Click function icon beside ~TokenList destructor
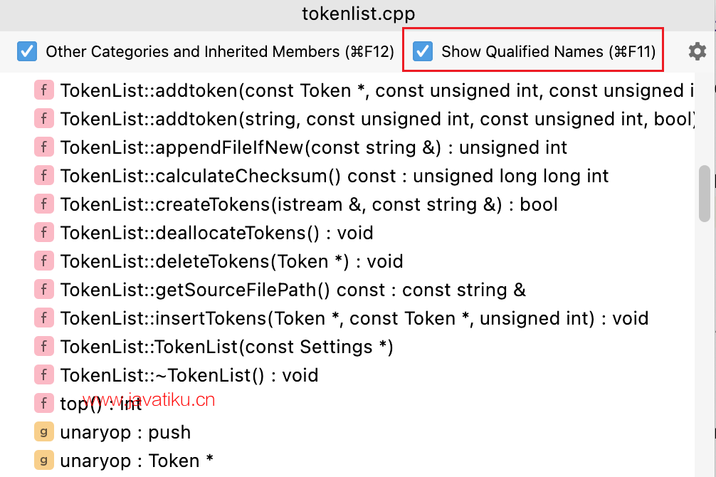This screenshot has width=716, height=477. [44, 375]
